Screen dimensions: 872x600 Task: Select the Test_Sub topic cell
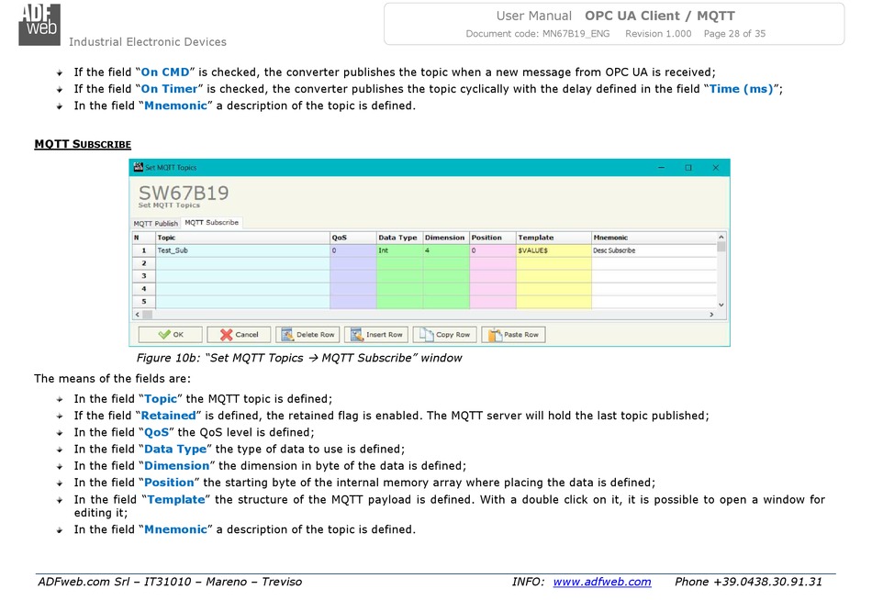tap(242, 250)
